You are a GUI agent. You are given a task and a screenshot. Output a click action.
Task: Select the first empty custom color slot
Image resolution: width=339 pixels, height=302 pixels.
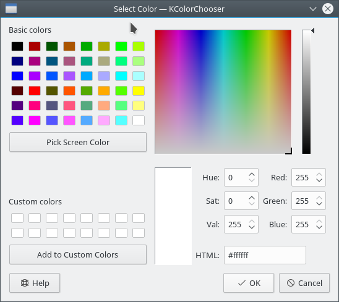[x=17, y=218]
